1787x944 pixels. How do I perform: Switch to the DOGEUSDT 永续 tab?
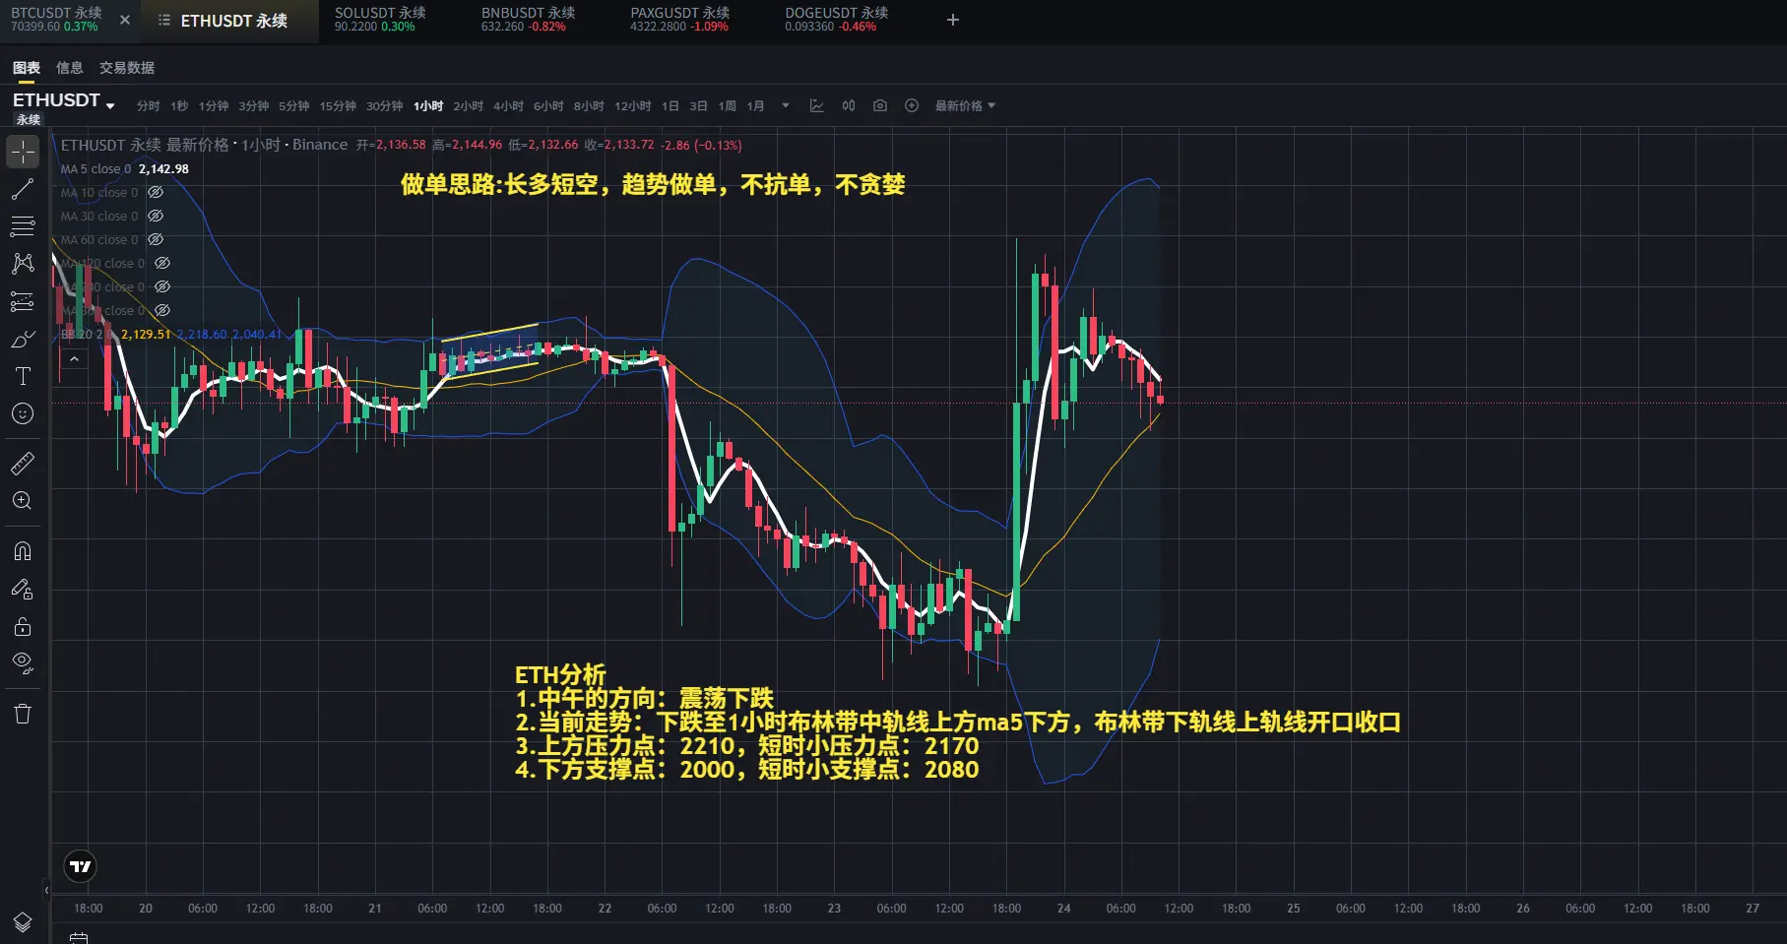pyautogui.click(x=836, y=20)
